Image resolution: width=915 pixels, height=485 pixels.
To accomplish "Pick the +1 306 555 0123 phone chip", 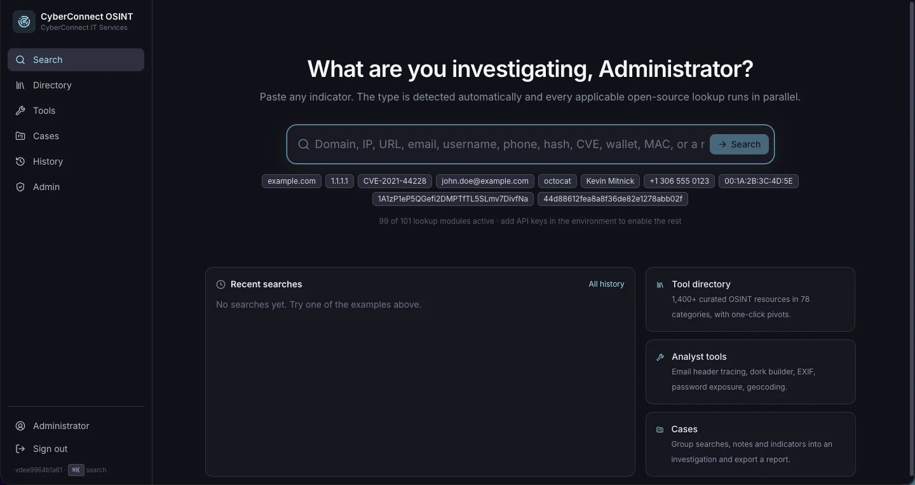I will tap(679, 181).
